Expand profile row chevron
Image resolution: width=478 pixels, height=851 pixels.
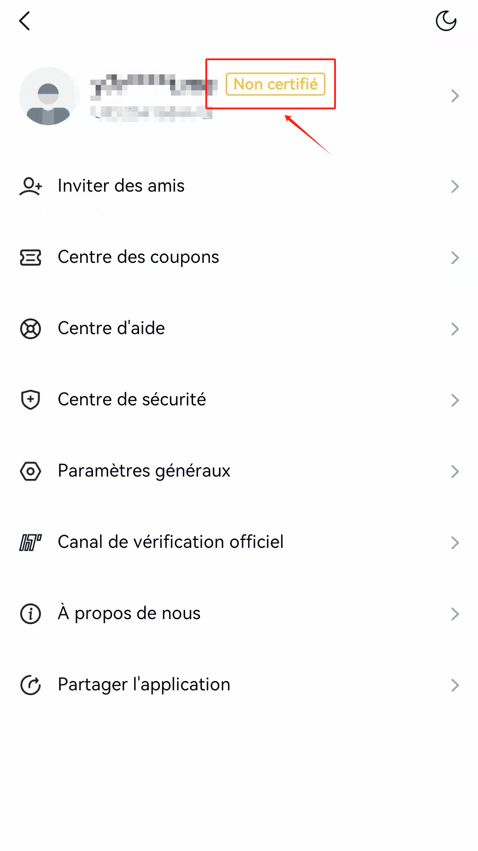[455, 96]
